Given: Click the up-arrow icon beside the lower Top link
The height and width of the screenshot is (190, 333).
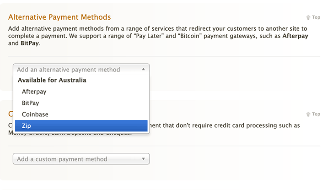Looking at the screenshot, I should [308, 114].
